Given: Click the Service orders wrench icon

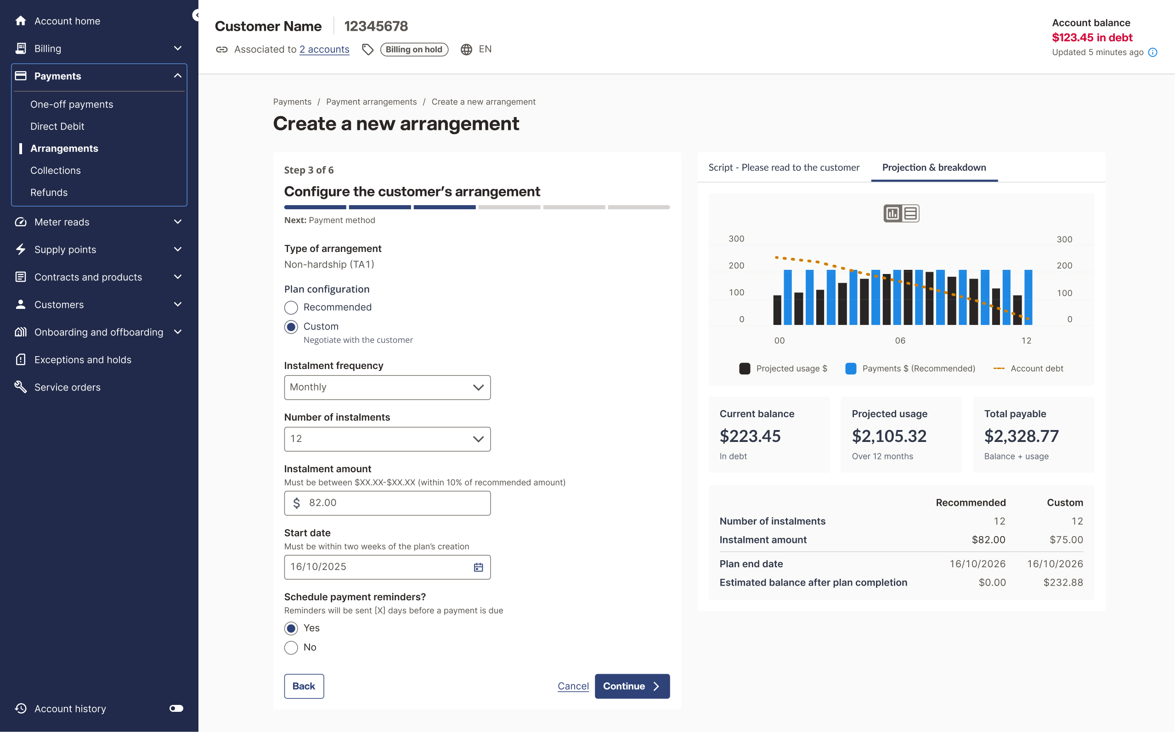Looking at the screenshot, I should pos(20,387).
